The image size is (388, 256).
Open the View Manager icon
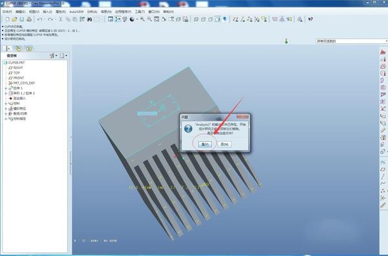[x=186, y=19]
